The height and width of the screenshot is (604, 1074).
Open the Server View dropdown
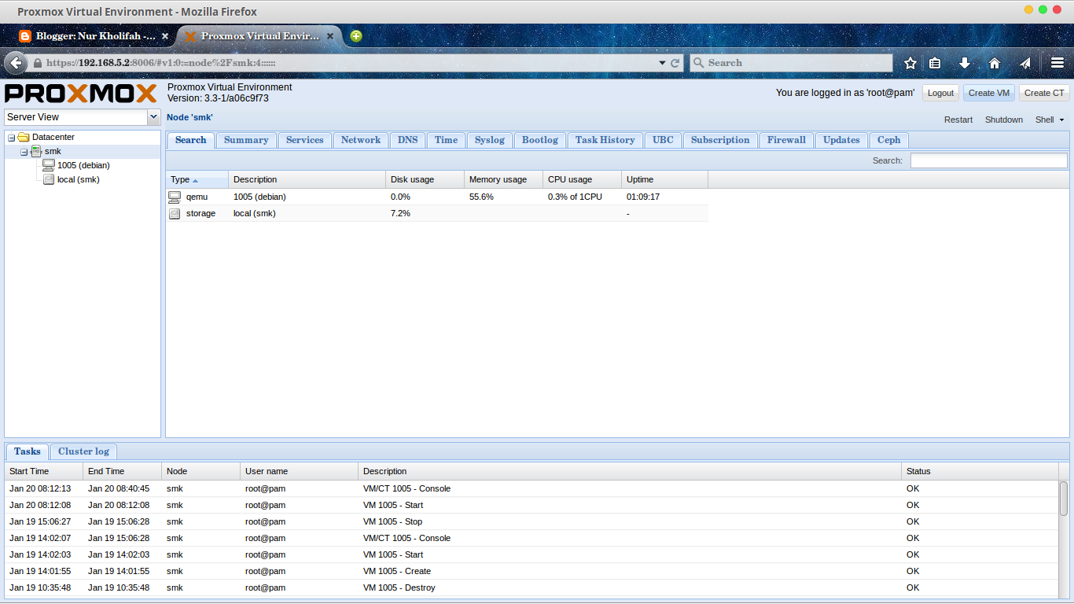click(153, 117)
